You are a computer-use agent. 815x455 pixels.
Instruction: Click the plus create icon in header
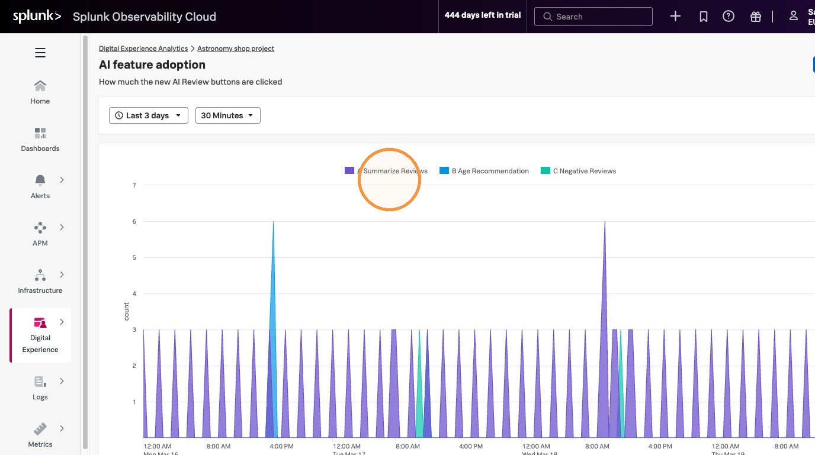coord(675,17)
